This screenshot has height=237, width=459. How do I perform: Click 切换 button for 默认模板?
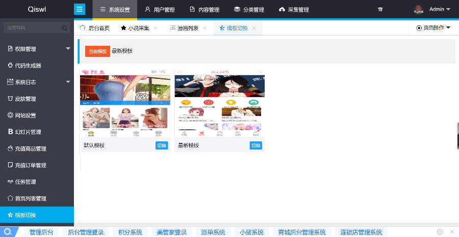pos(161,145)
